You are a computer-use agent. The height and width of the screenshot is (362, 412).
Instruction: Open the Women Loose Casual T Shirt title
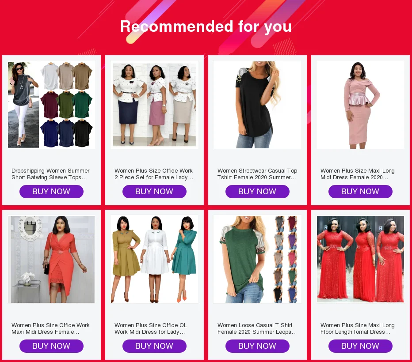tap(257, 328)
